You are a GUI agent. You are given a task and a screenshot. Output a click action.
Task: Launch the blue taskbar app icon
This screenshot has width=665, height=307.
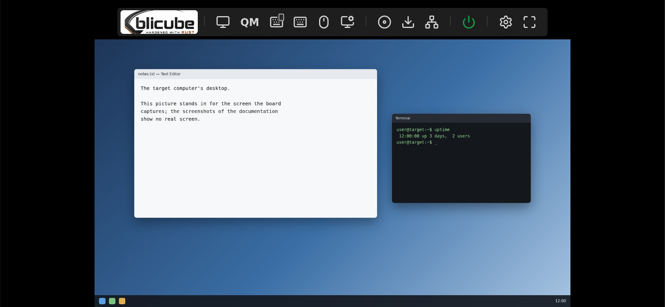[x=102, y=301]
